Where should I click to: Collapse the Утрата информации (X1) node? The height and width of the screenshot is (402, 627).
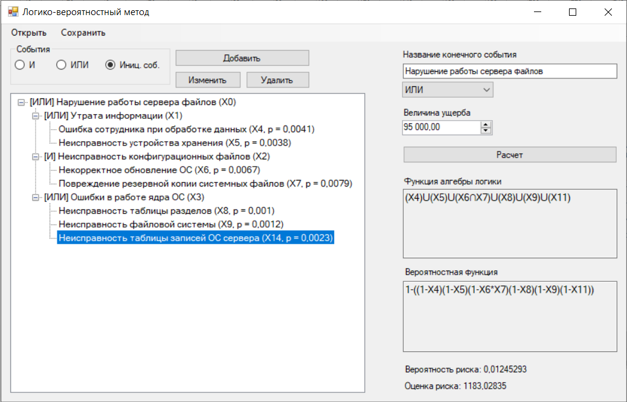tap(36, 116)
